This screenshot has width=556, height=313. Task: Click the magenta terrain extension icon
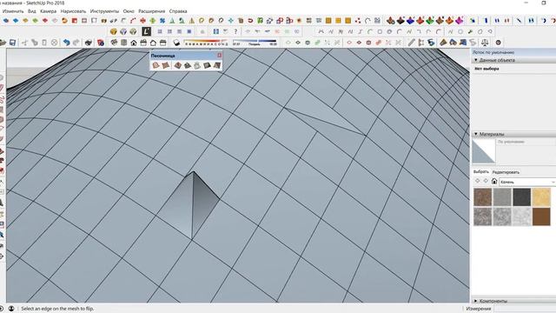pyautogui.click(x=460, y=21)
